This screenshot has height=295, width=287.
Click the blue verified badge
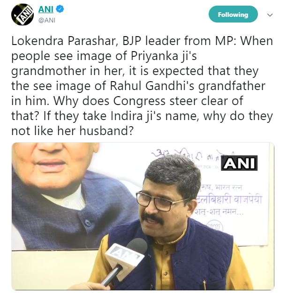coord(60,9)
